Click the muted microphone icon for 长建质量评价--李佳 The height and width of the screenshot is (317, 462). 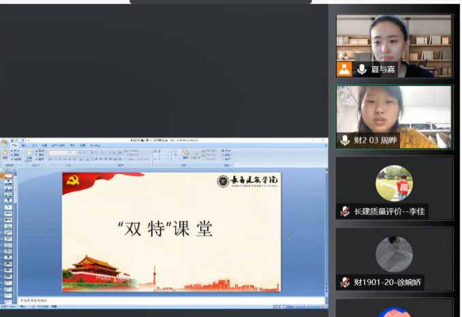coord(345,211)
